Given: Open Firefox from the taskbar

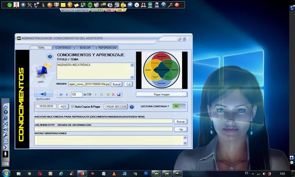Looking at the screenshot, I should (x=82, y=174).
